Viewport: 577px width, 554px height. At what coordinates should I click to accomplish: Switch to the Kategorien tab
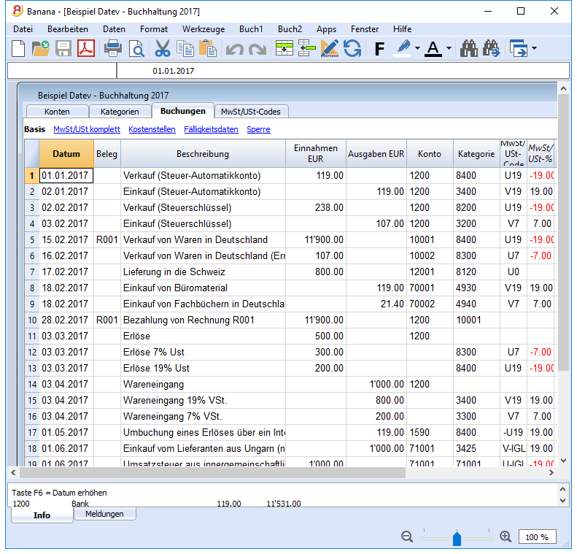click(x=120, y=112)
